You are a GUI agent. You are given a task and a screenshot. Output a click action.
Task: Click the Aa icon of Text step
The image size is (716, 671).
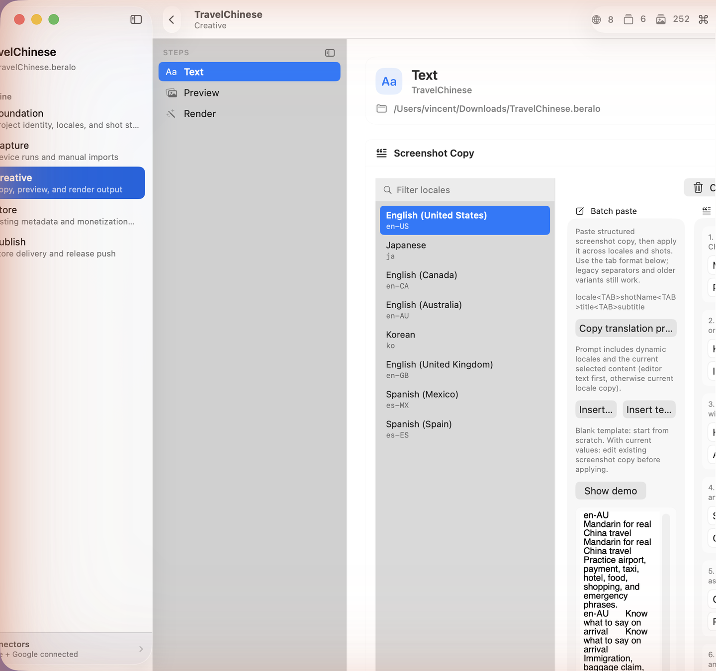point(171,72)
